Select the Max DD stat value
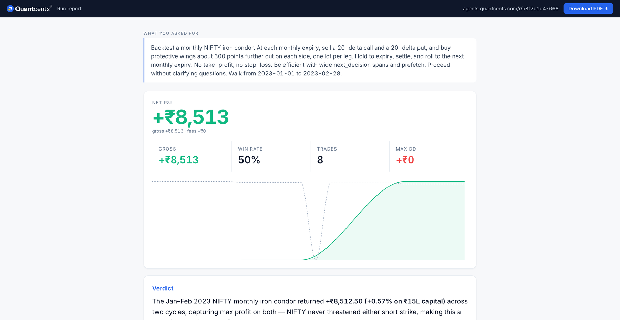Viewport: 620px width, 320px height. [405, 160]
